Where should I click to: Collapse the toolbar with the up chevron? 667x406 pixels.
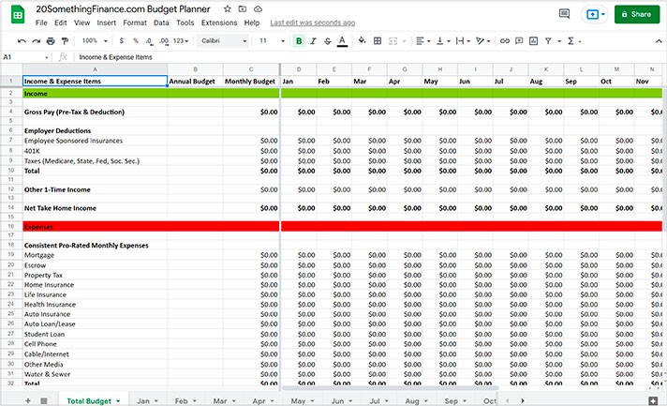tap(659, 41)
